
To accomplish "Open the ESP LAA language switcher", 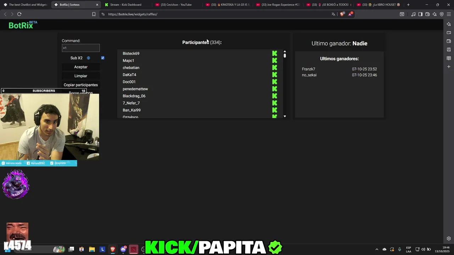I will point(409,249).
